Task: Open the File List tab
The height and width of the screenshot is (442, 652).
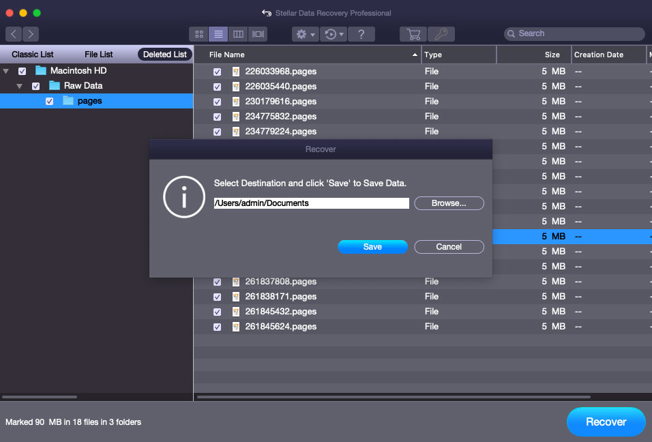Action: [99, 55]
